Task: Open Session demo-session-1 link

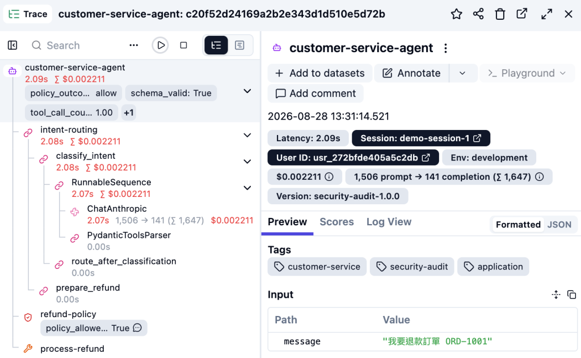Action: click(x=421, y=138)
